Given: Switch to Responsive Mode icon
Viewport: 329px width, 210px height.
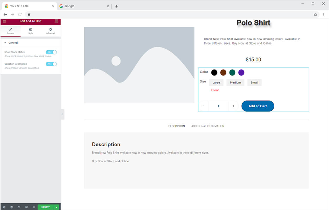Looking at the screenshot, I should 26,207.
